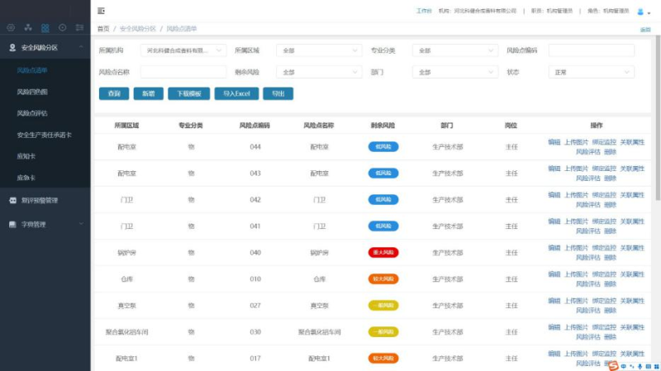Viewport: 661px width, 371px height.
Task: Select the circle-dot module icon in sidebar
Action: click(x=63, y=28)
